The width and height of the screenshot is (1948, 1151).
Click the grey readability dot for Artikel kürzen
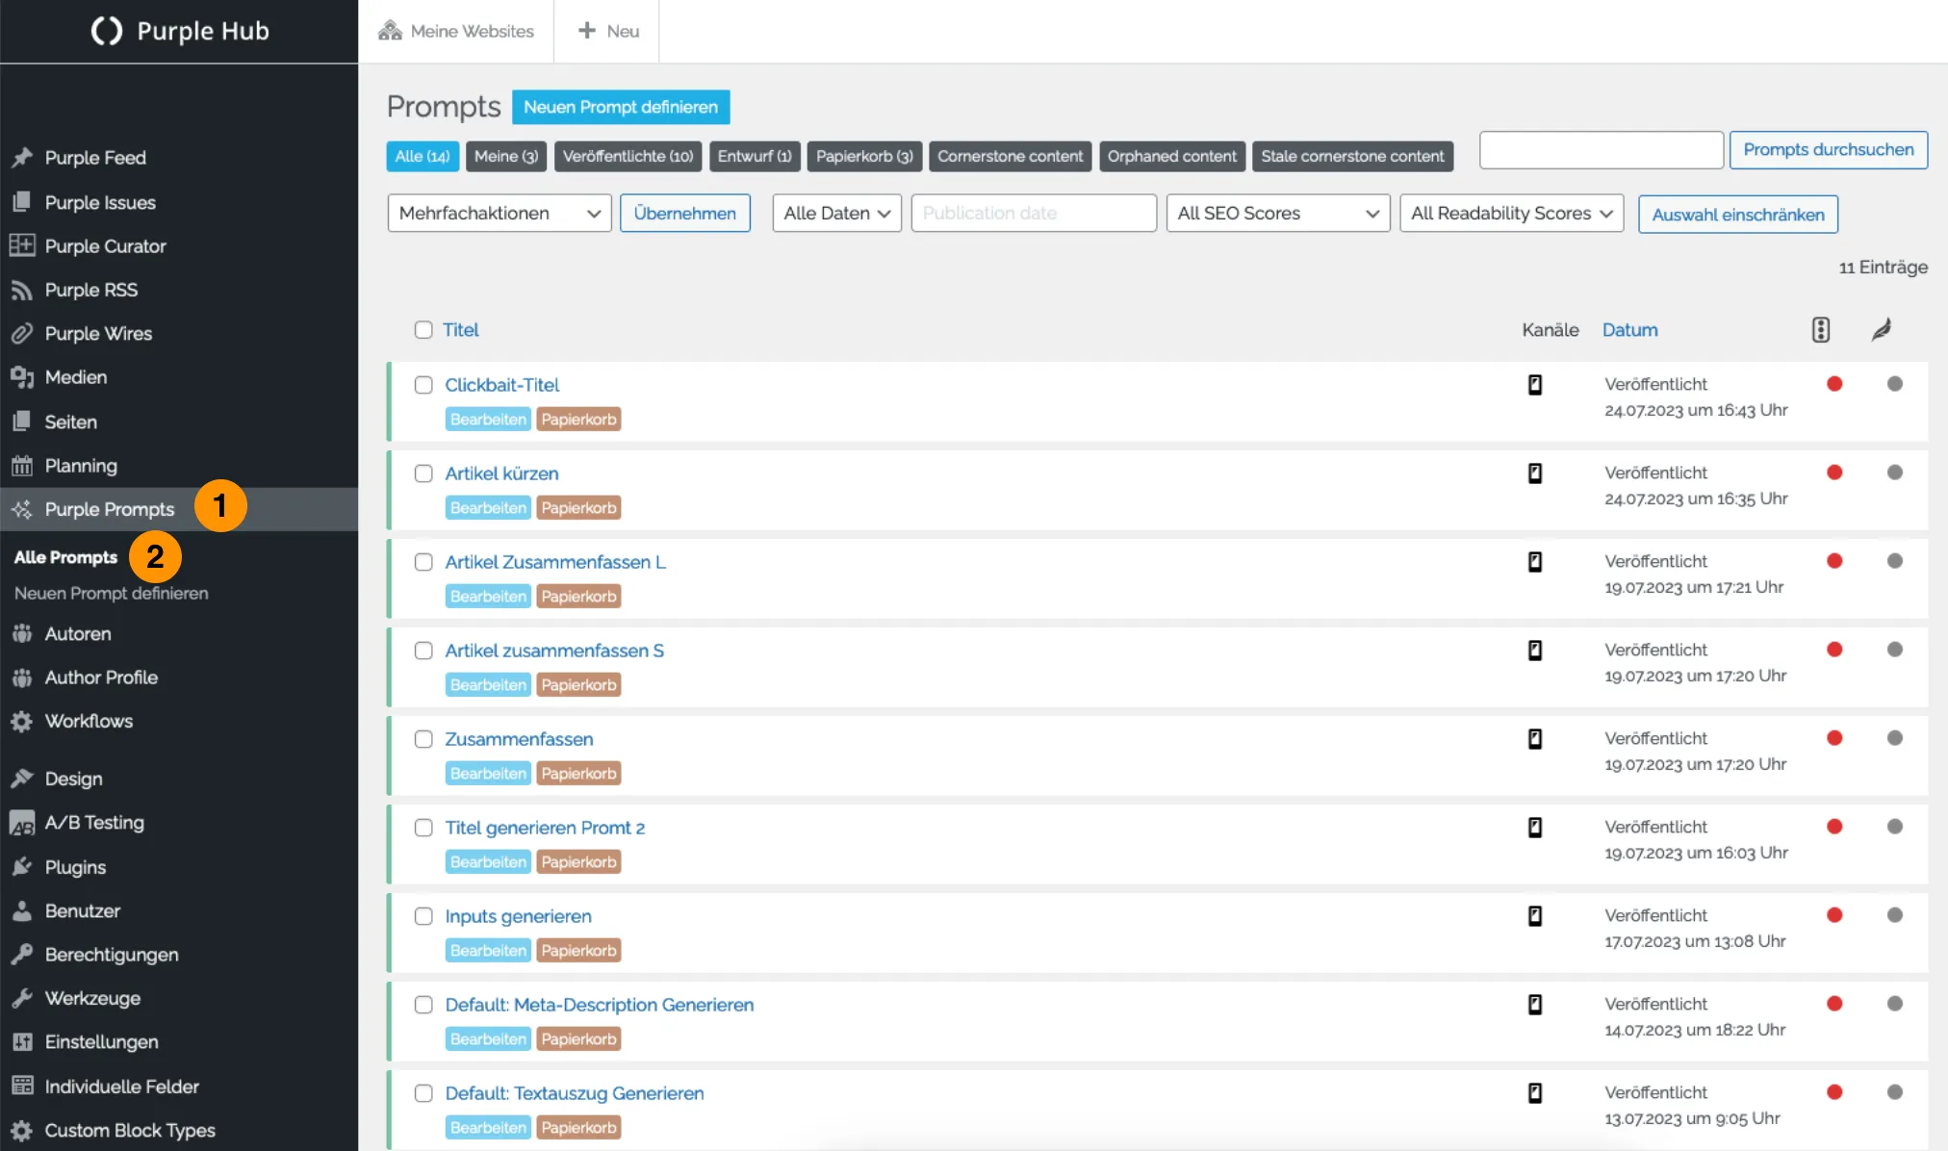coord(1895,473)
